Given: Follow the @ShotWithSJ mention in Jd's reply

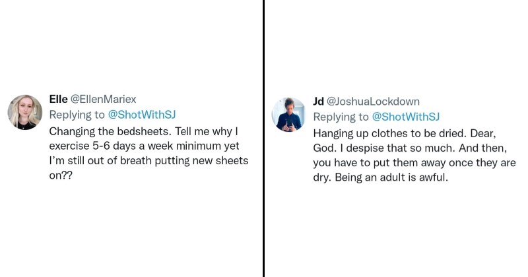Looking at the screenshot, I should [x=406, y=117].
